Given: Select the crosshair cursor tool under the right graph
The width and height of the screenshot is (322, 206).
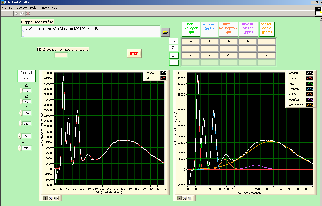Looking at the screenshot, I should tap(179, 198).
